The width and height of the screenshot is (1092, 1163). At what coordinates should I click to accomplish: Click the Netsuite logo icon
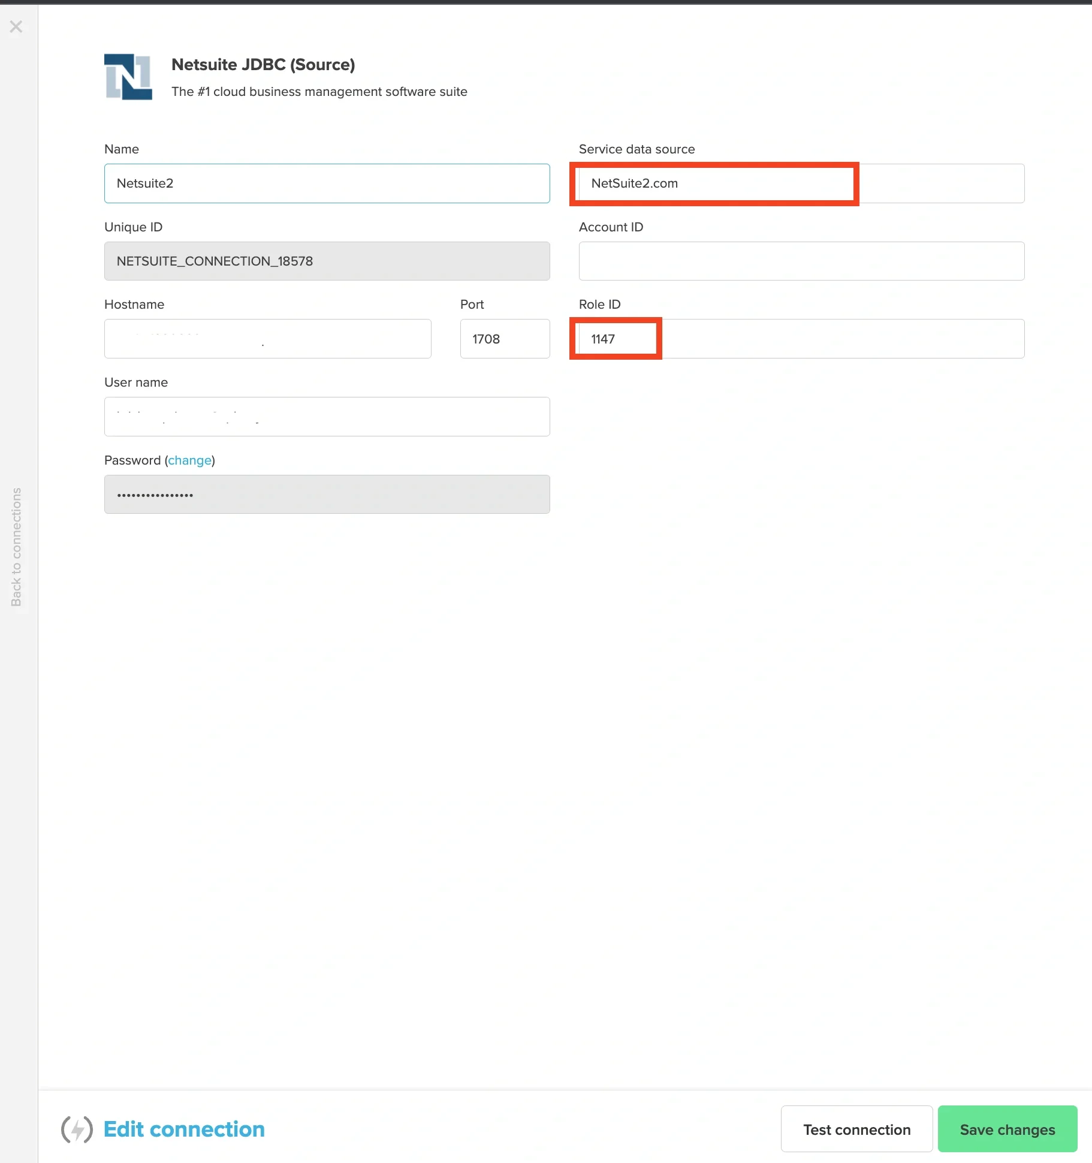point(128,77)
